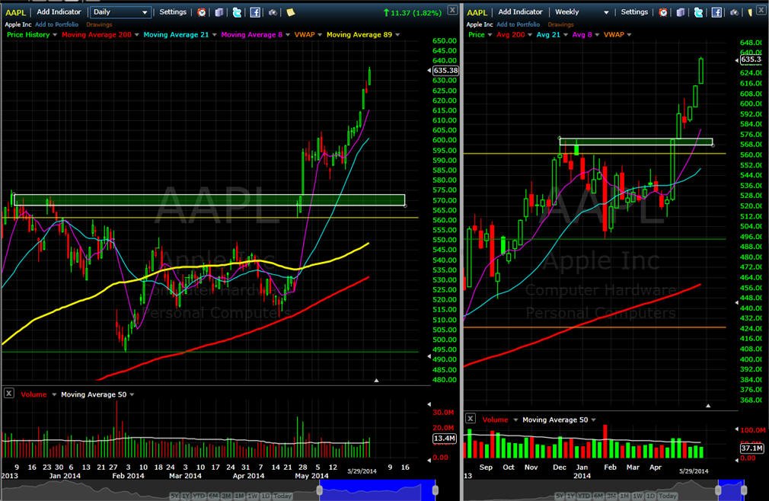Select the 1Y range on the Daily chart
The width and height of the screenshot is (769, 501).
coord(186,496)
